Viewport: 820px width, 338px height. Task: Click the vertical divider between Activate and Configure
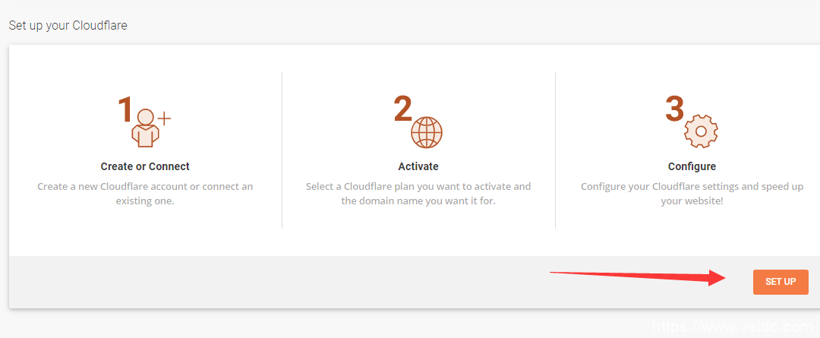(555, 150)
